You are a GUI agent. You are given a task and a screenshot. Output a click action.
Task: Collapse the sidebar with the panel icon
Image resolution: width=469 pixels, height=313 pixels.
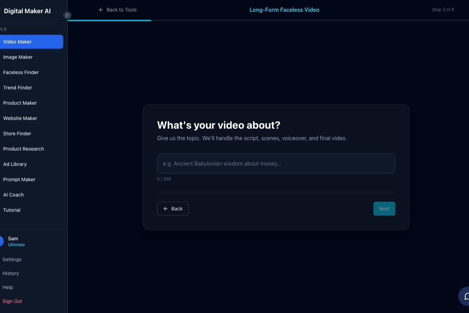click(x=67, y=15)
